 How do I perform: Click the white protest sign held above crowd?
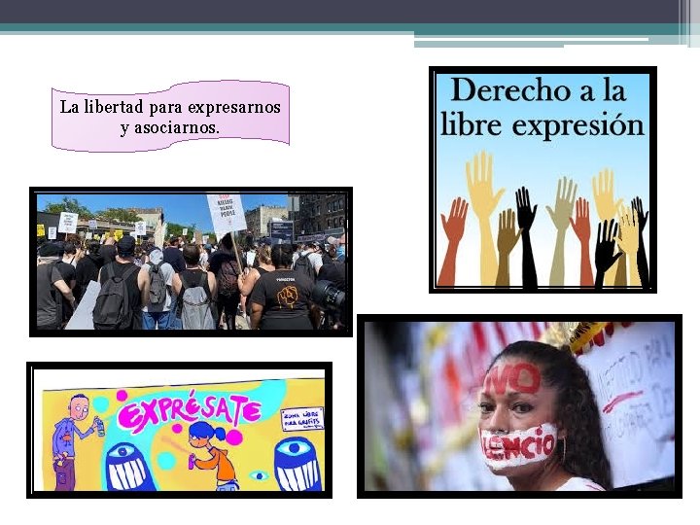click(227, 215)
